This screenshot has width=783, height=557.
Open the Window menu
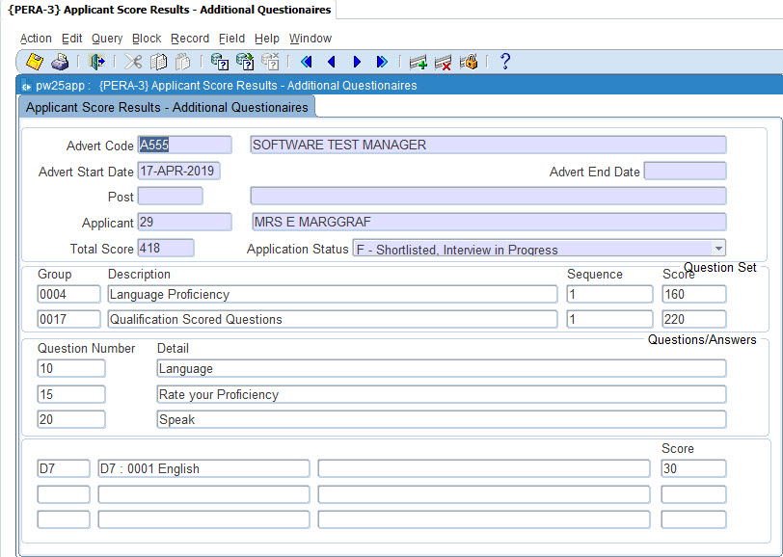coord(310,39)
